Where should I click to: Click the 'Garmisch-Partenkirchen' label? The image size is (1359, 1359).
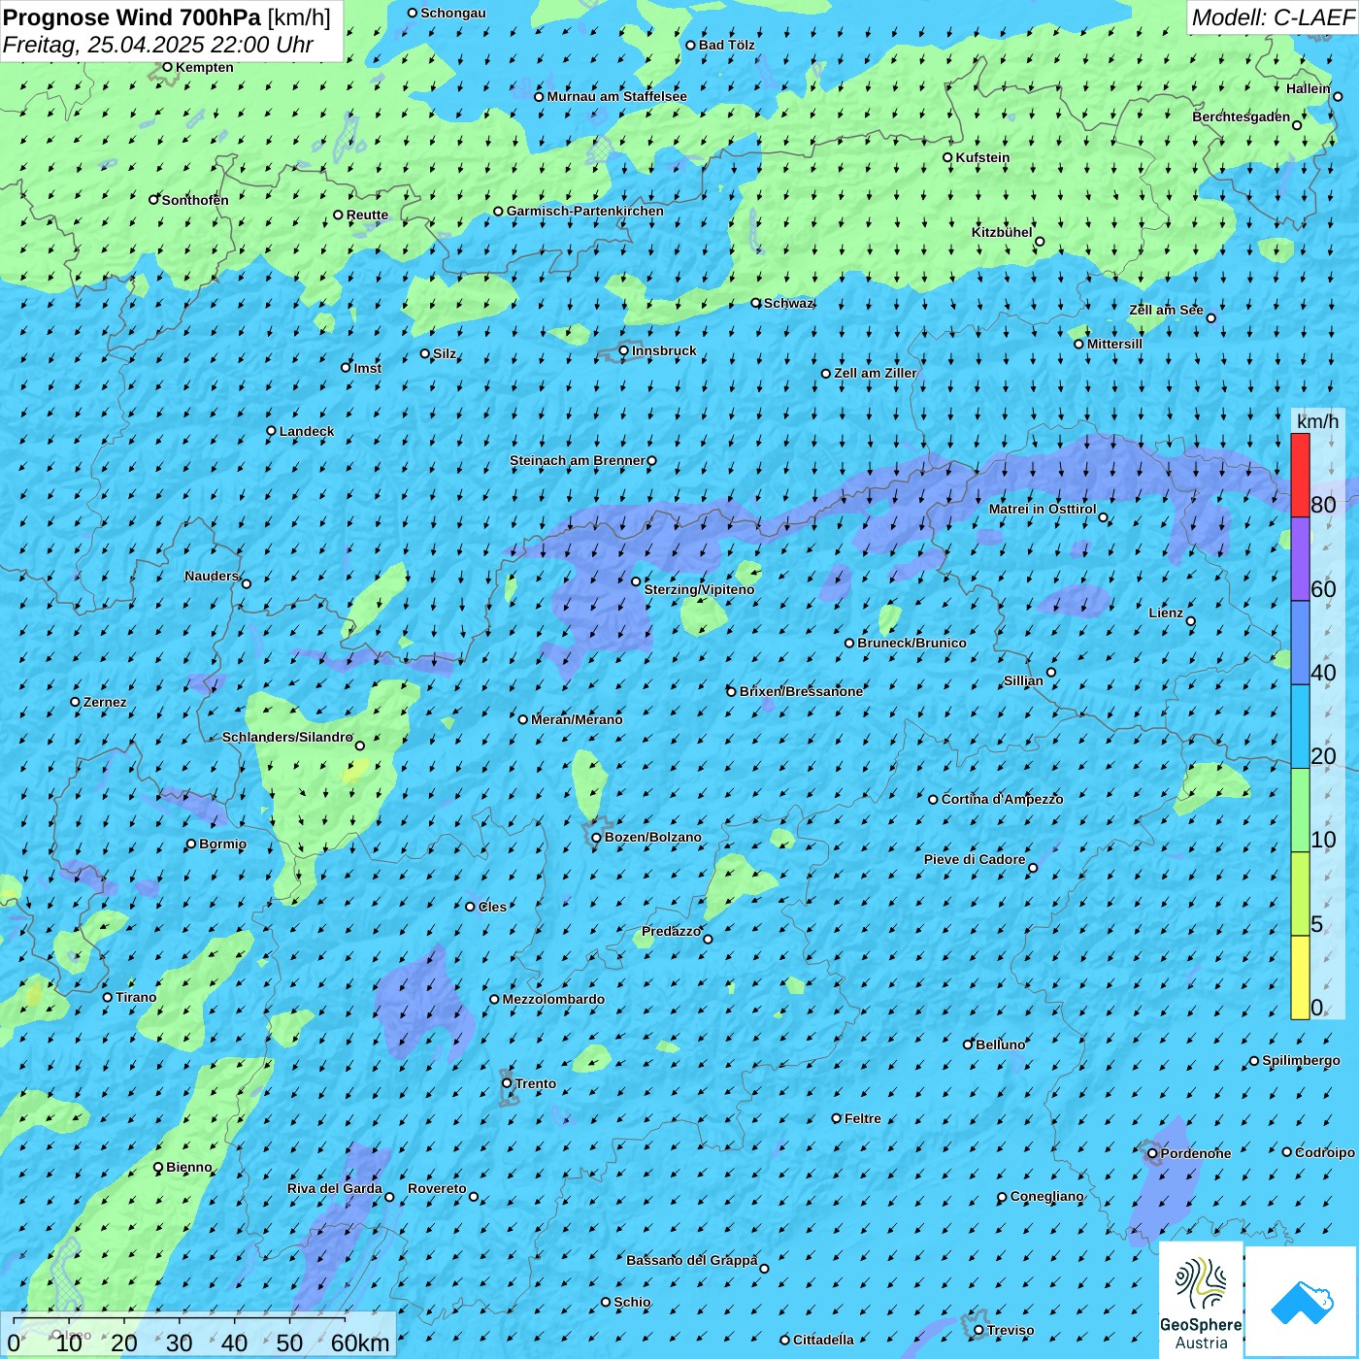[585, 211]
